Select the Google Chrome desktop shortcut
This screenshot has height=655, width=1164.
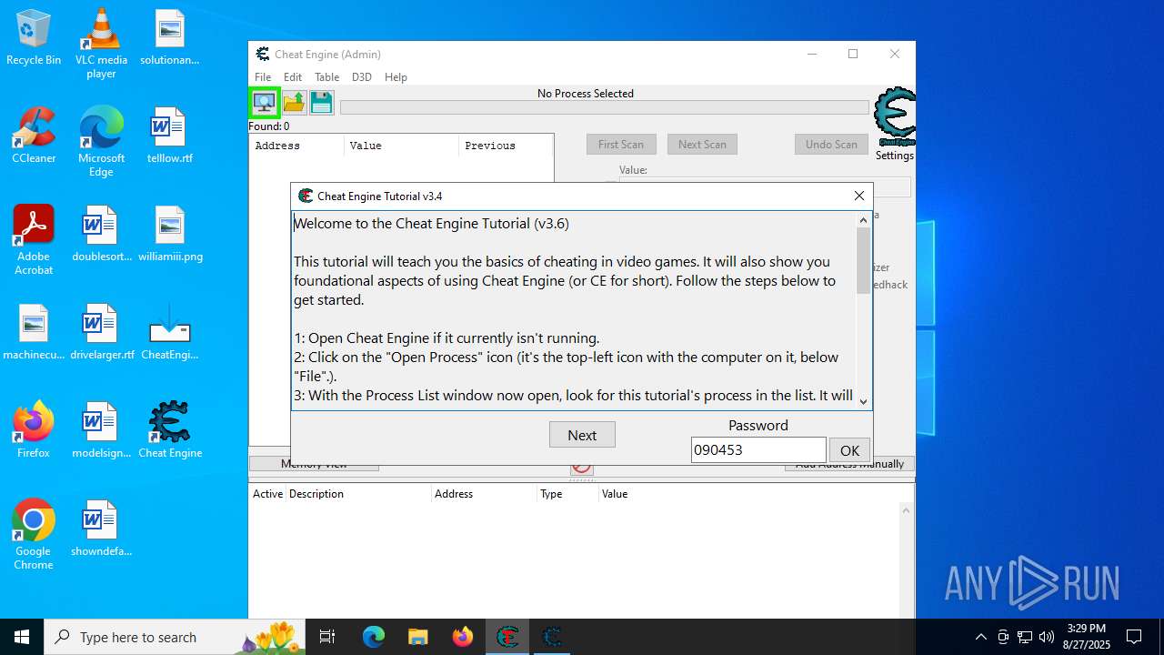[34, 535]
